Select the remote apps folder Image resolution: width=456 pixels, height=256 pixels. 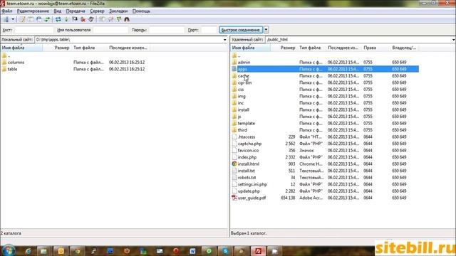242,69
